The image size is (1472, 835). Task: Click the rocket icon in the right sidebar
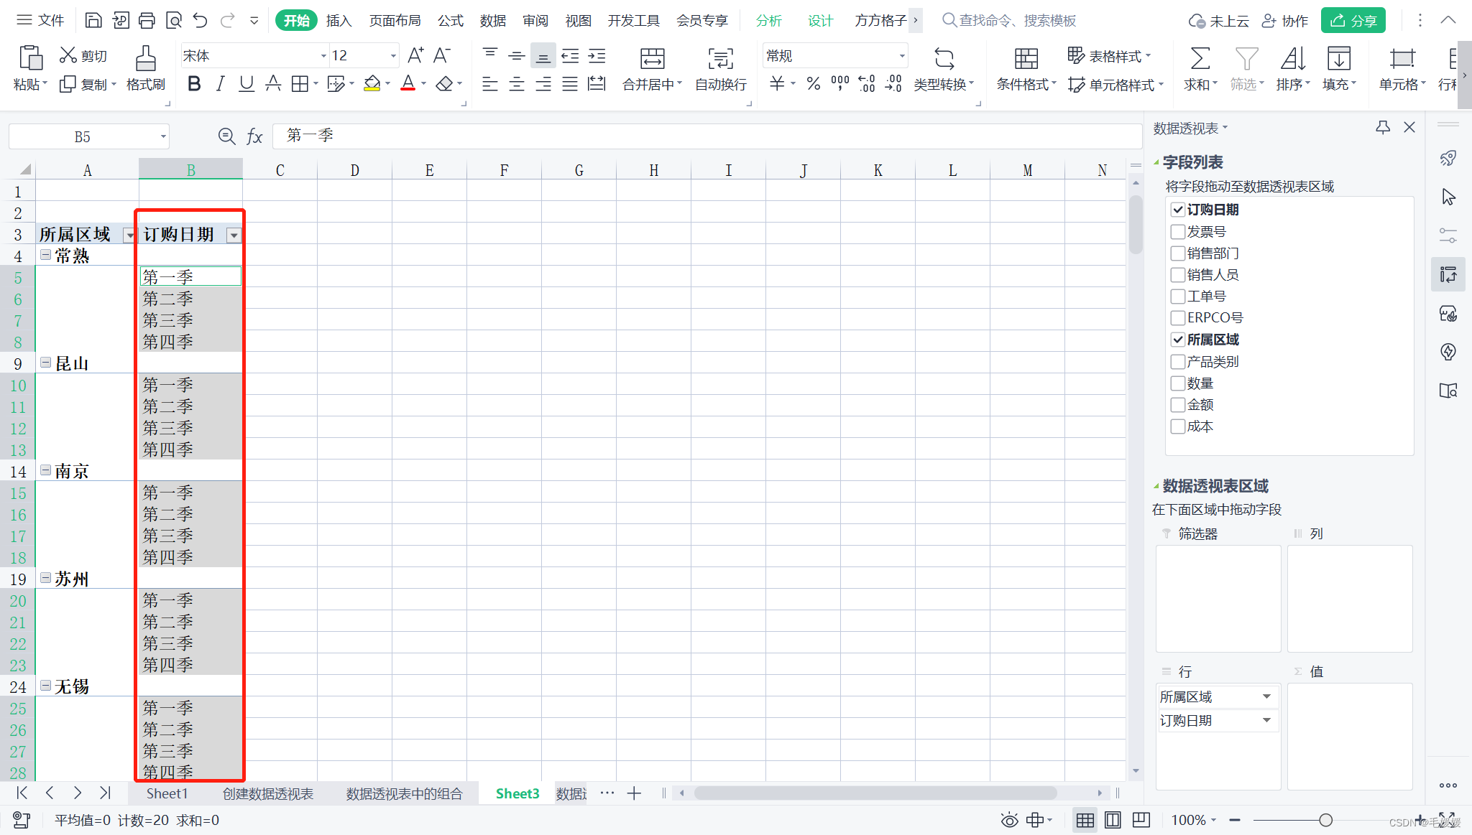[x=1448, y=158]
